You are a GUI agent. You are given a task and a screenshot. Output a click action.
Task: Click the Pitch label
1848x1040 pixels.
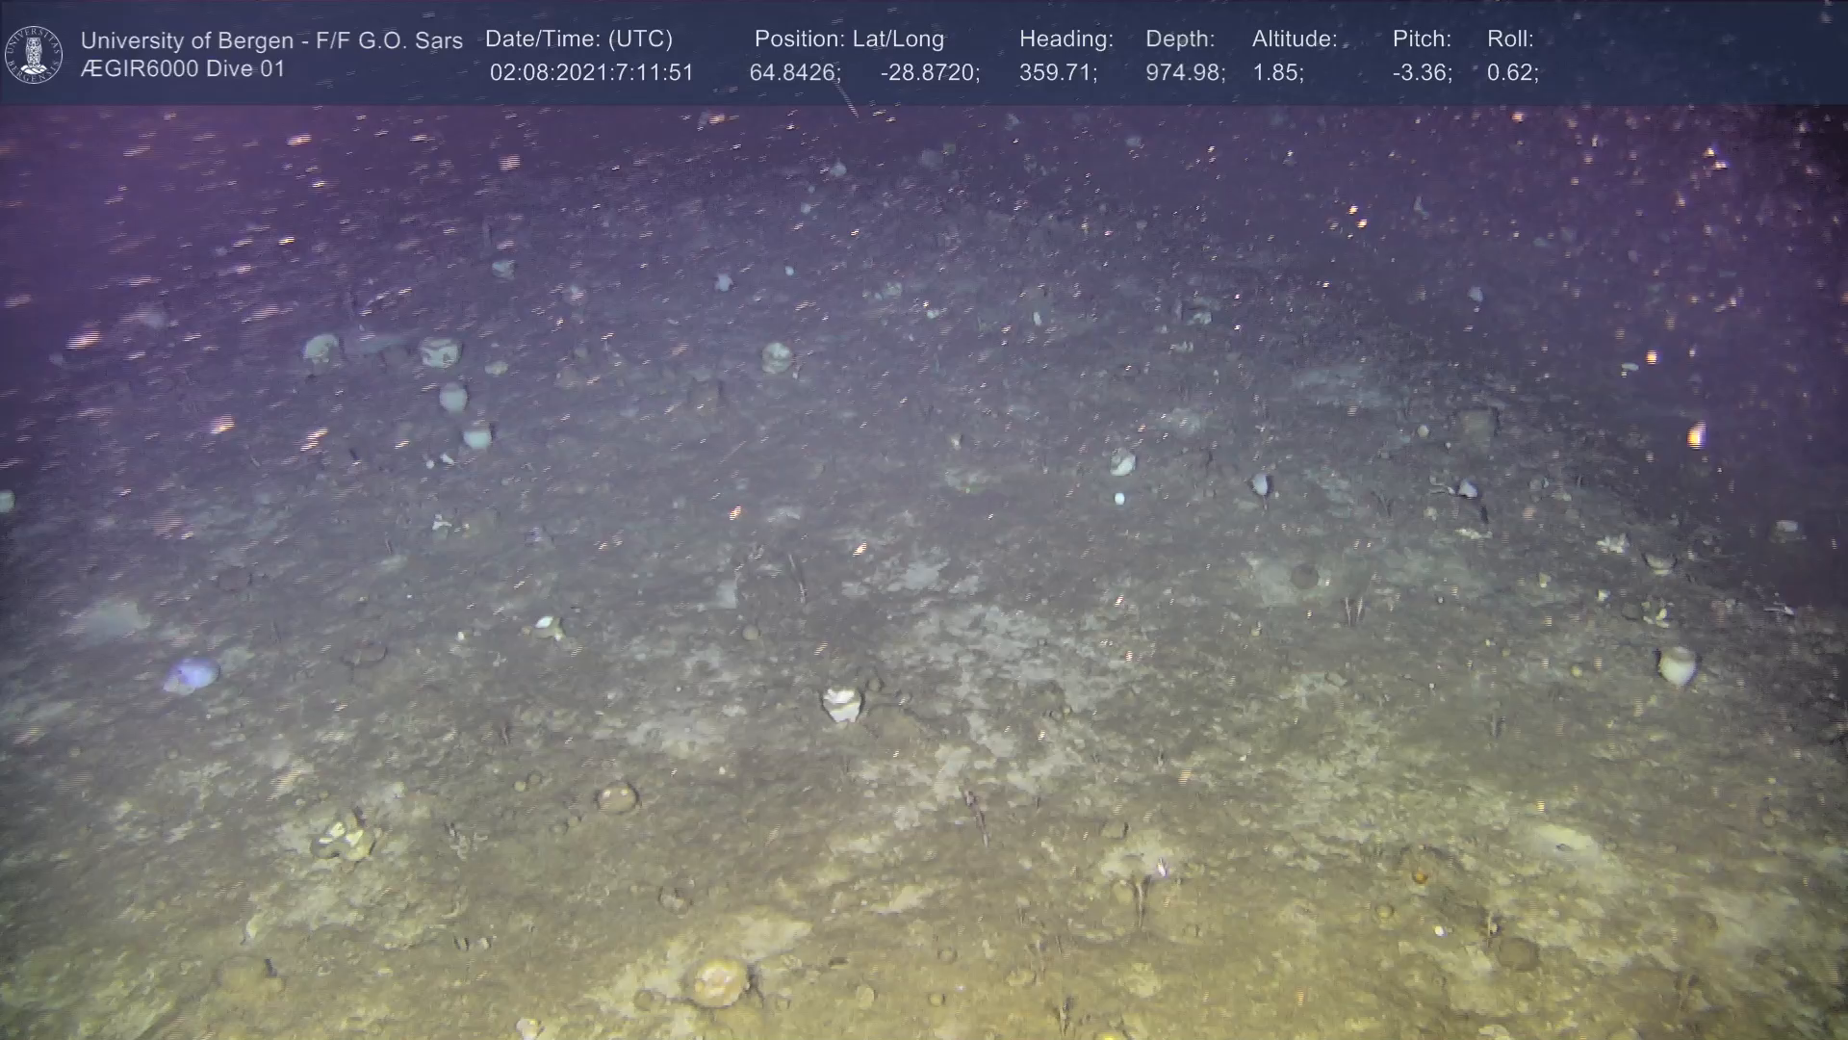click(1422, 39)
